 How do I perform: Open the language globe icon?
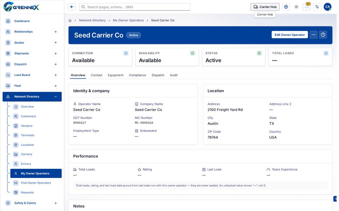click(x=286, y=7)
